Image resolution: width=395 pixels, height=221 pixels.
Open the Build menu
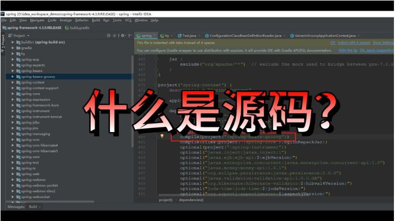click(96, 20)
